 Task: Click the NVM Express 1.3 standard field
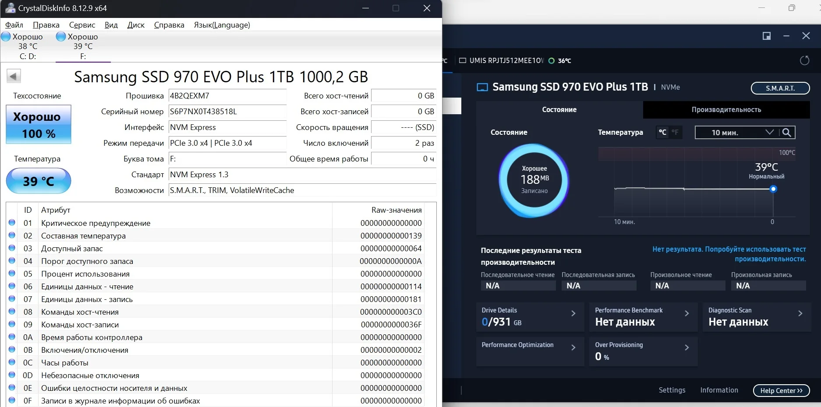coord(302,175)
